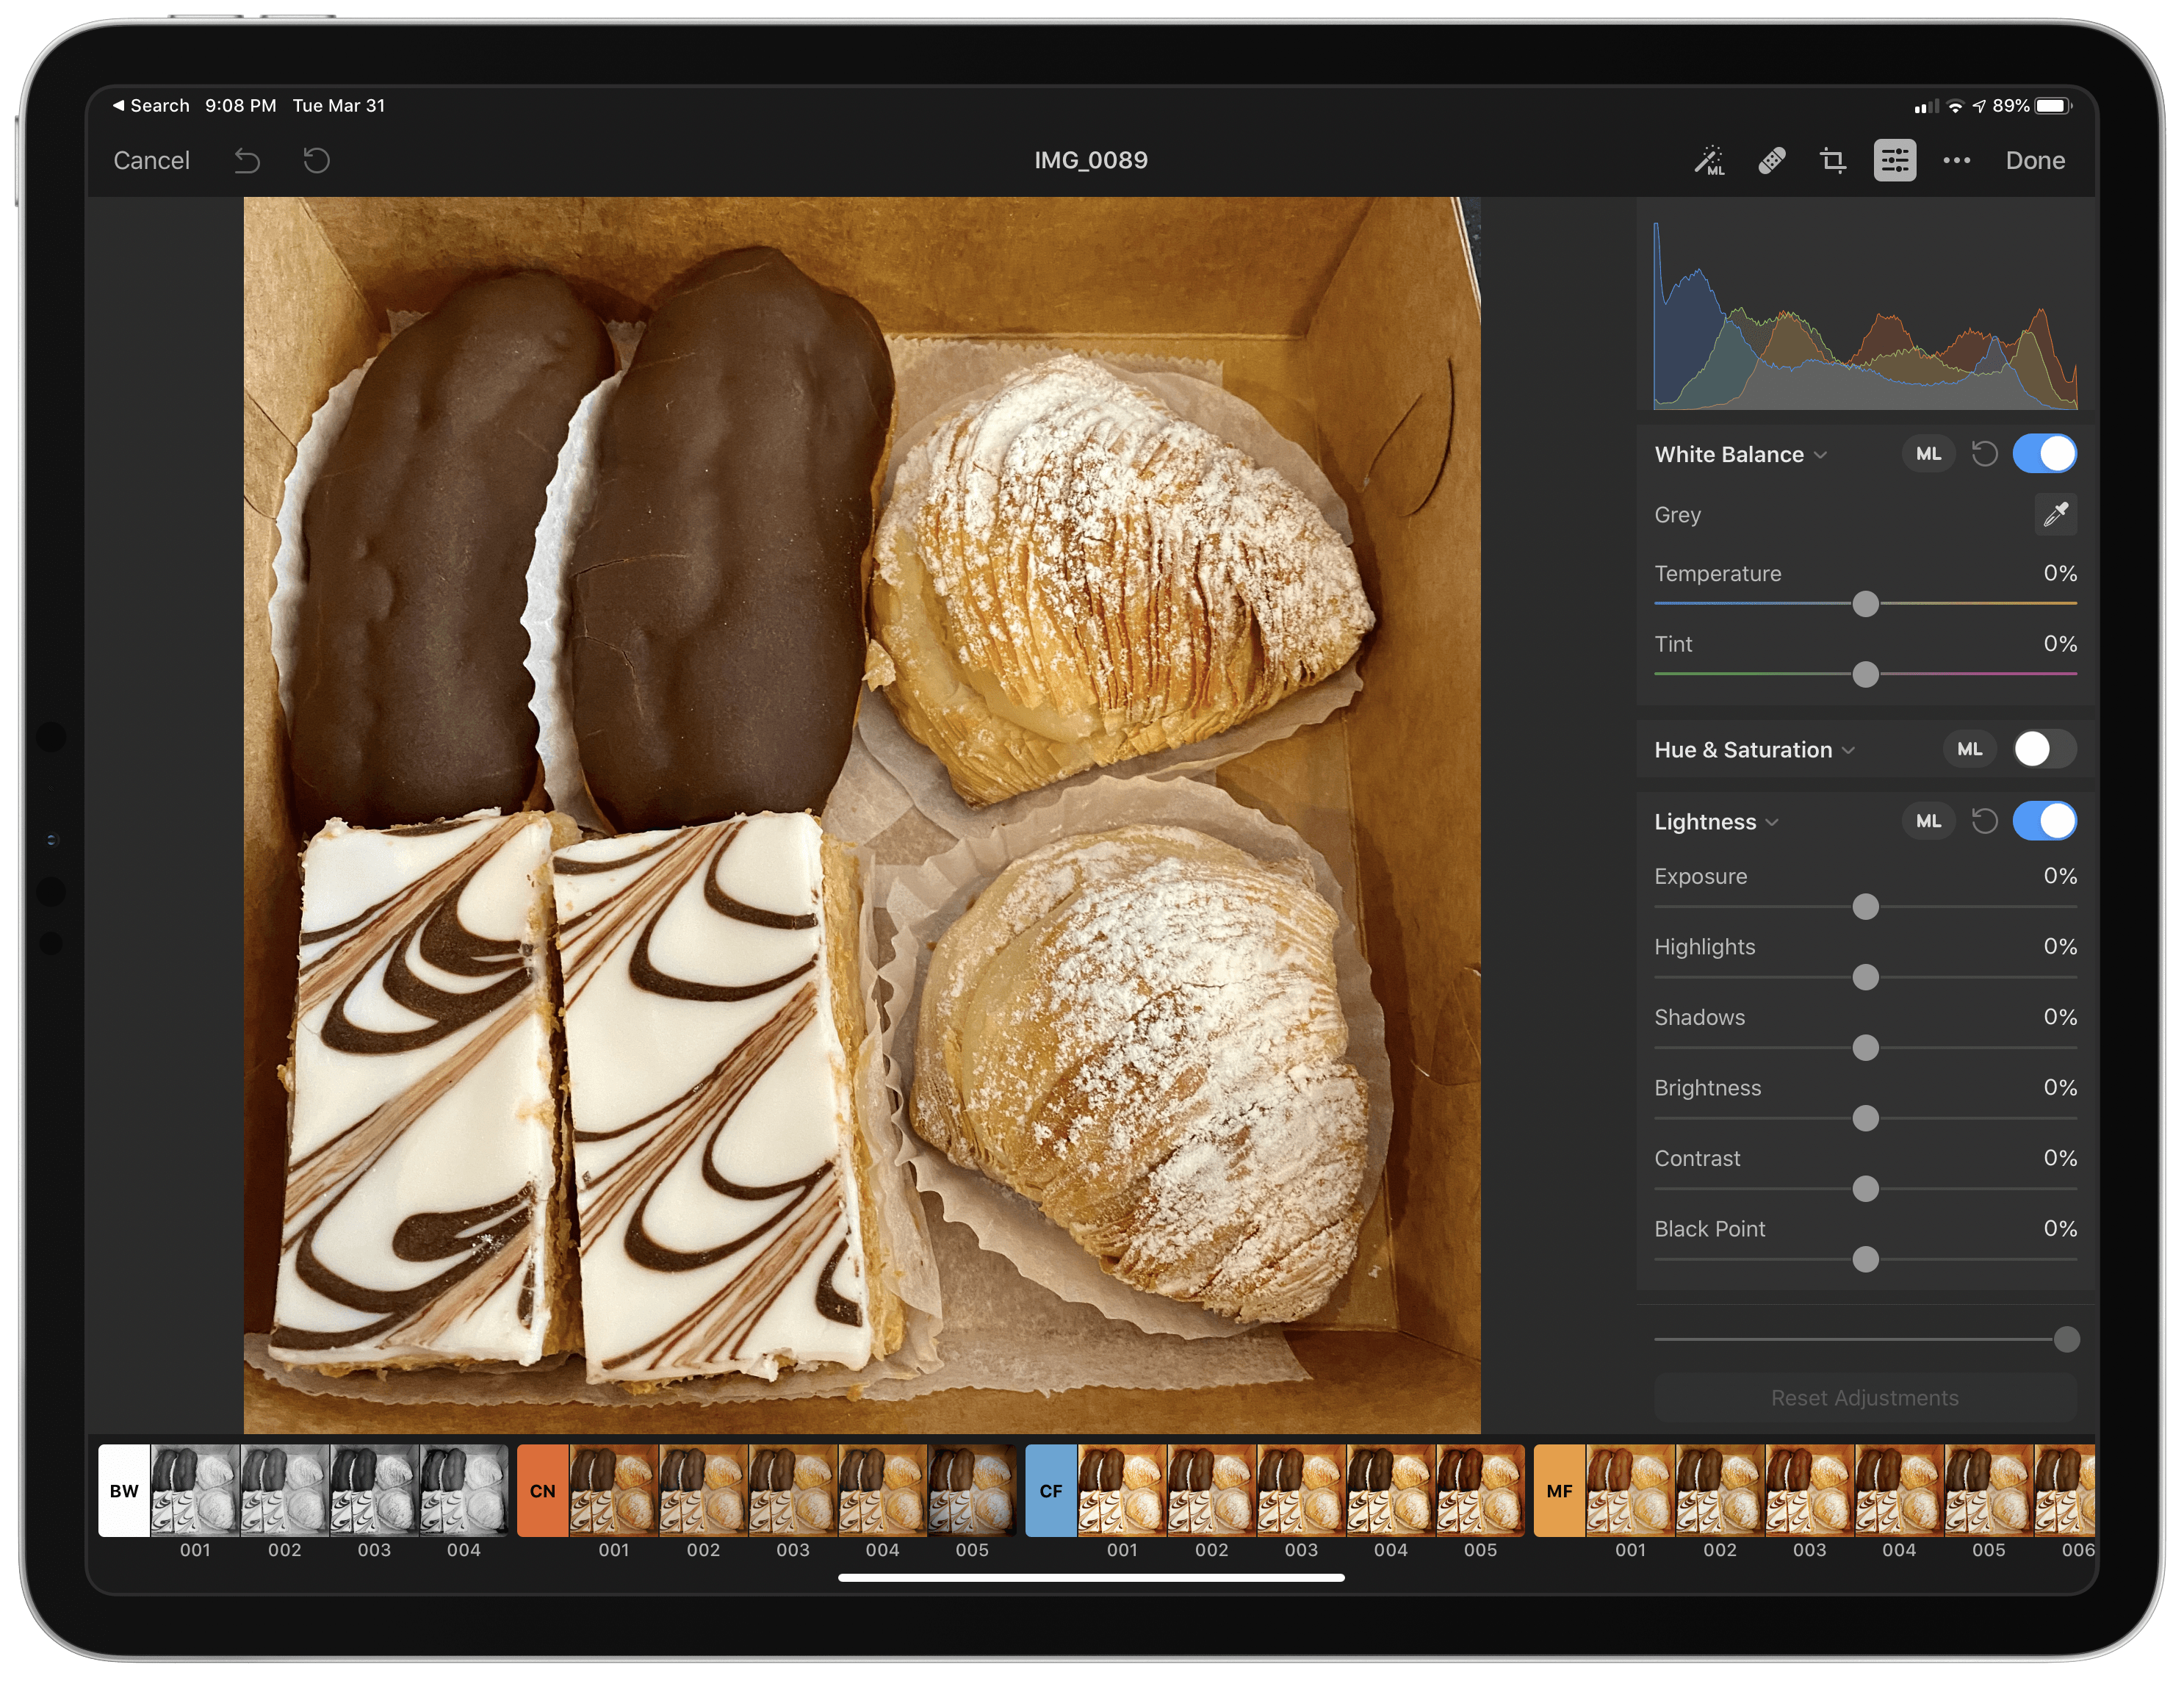Apply MF 004 preset thumbnail

(1899, 1490)
